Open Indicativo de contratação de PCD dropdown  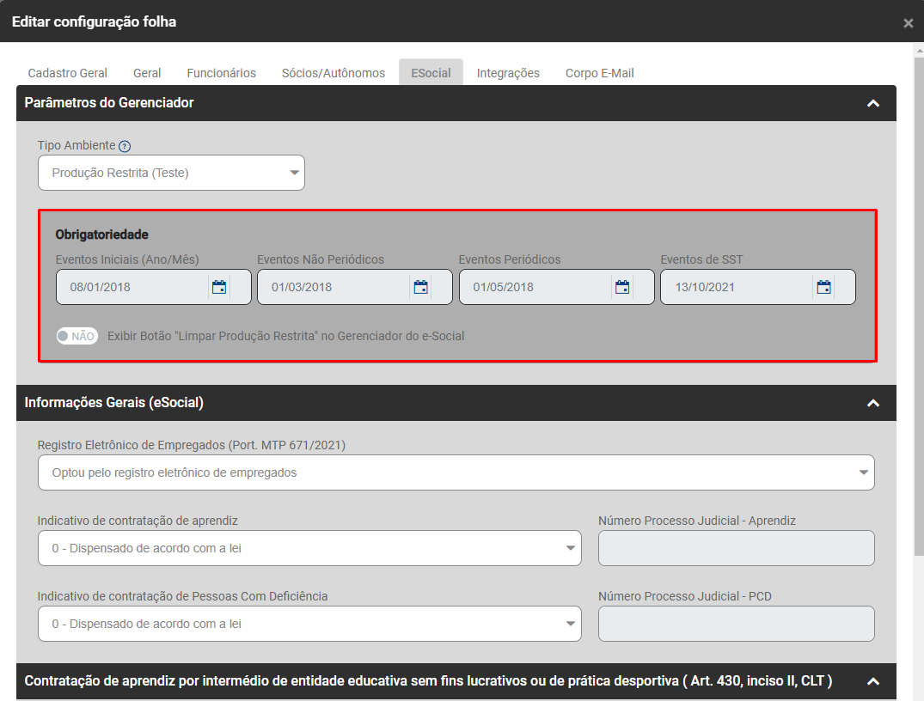click(x=309, y=624)
